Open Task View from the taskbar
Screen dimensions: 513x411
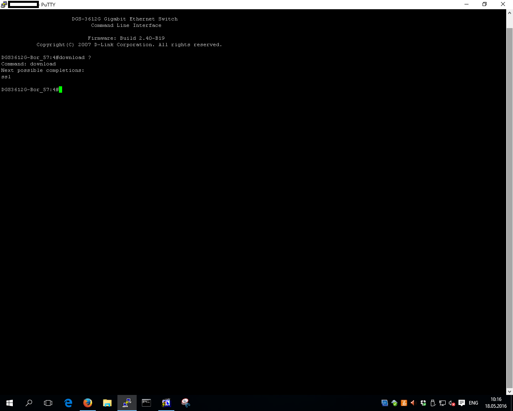(48, 403)
